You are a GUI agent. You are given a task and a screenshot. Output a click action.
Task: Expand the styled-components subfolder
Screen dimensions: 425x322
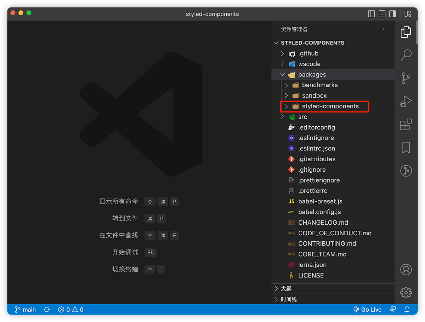(x=333, y=106)
